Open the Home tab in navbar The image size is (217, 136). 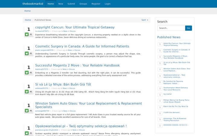click(51, 4)
